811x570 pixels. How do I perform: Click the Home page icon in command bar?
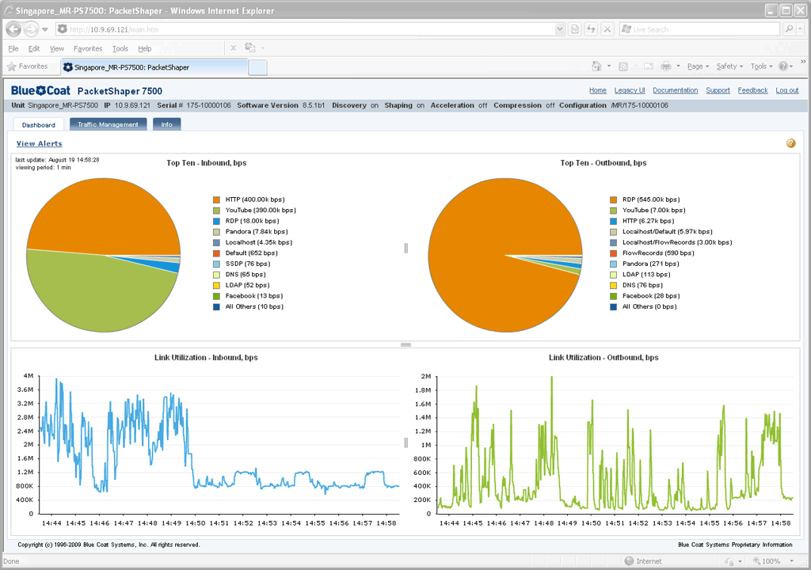coord(597,66)
